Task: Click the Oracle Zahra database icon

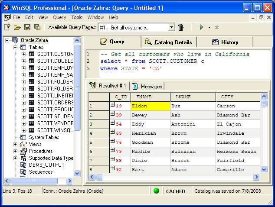Action: pos(15,40)
